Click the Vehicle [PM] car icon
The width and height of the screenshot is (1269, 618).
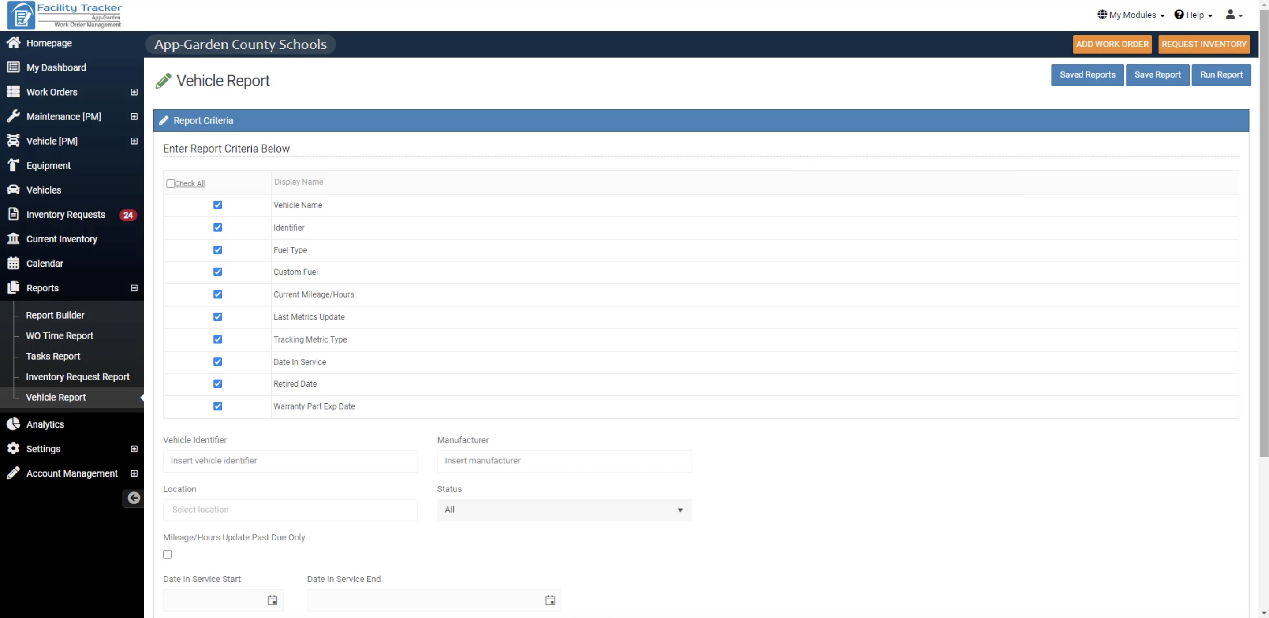point(13,141)
